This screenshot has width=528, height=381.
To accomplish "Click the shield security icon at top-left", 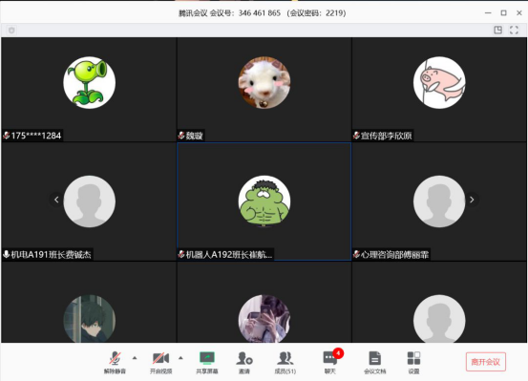I will click(11, 31).
